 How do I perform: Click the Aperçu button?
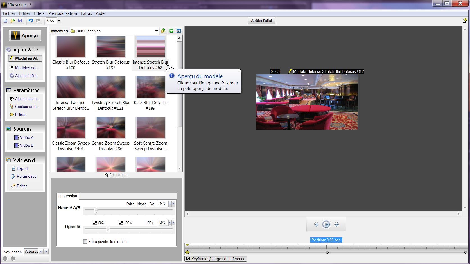25,35
